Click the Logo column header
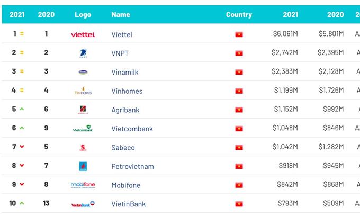360x216 pixels. (x=83, y=14)
